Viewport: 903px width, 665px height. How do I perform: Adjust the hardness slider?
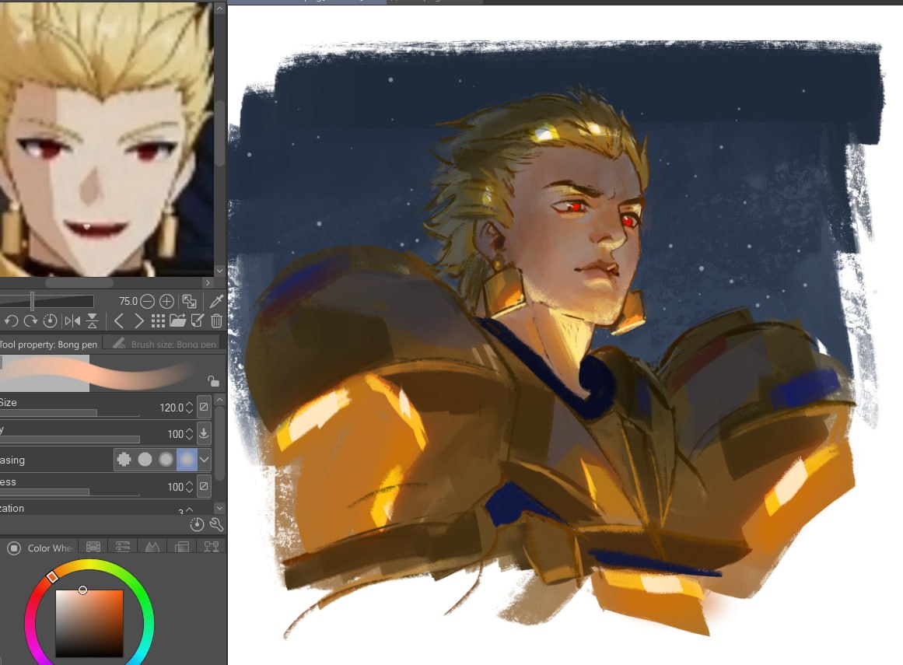pyautogui.click(x=70, y=493)
